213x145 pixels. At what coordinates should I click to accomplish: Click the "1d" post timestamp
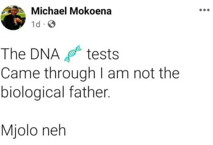[35, 24]
